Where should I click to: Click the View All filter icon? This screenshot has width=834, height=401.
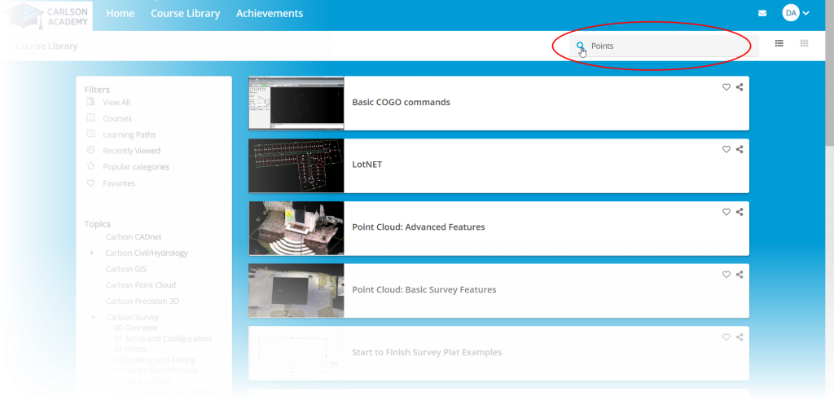click(91, 102)
